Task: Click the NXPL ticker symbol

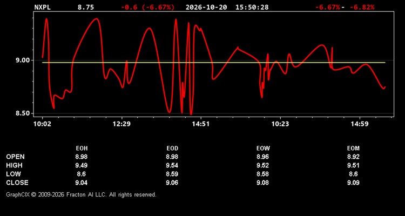Action: 43,7
